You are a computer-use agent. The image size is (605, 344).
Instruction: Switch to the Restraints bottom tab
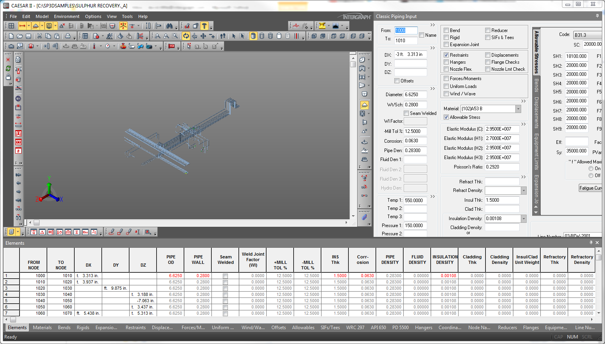[x=135, y=328]
